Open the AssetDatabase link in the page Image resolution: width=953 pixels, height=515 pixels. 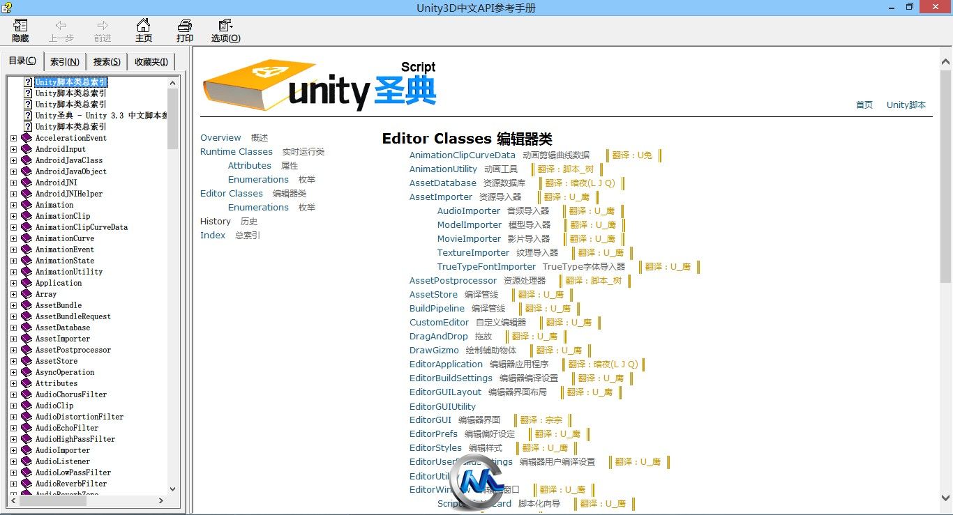coord(443,183)
